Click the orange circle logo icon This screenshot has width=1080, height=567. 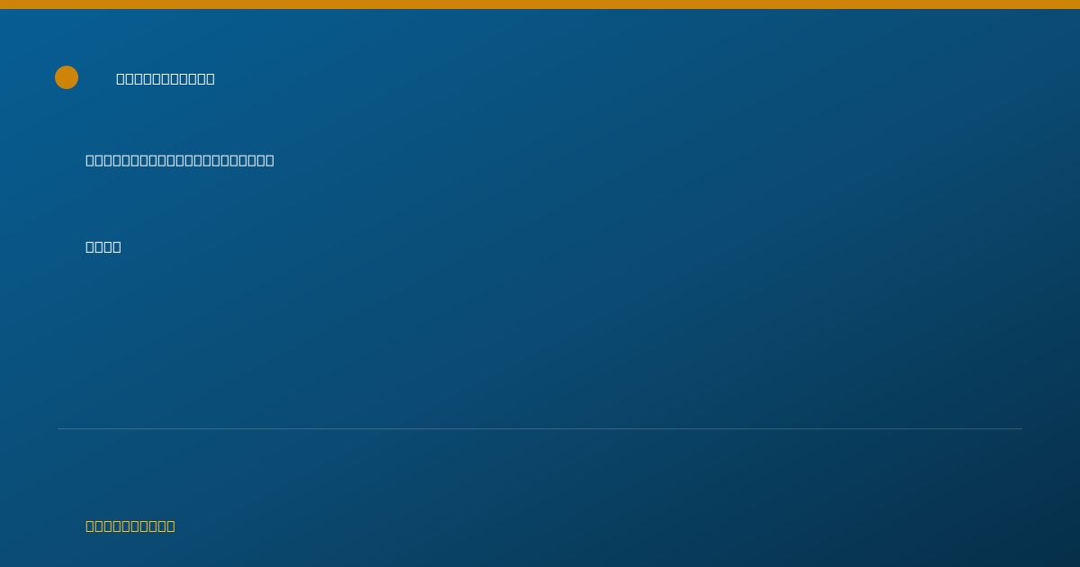(67, 77)
